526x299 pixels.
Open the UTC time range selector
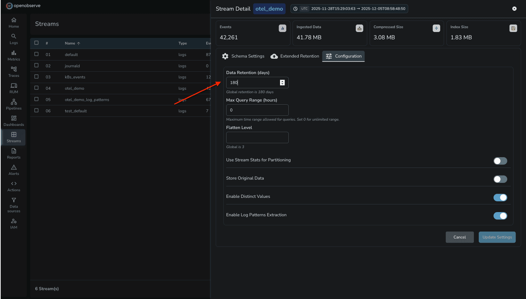coord(349,8)
